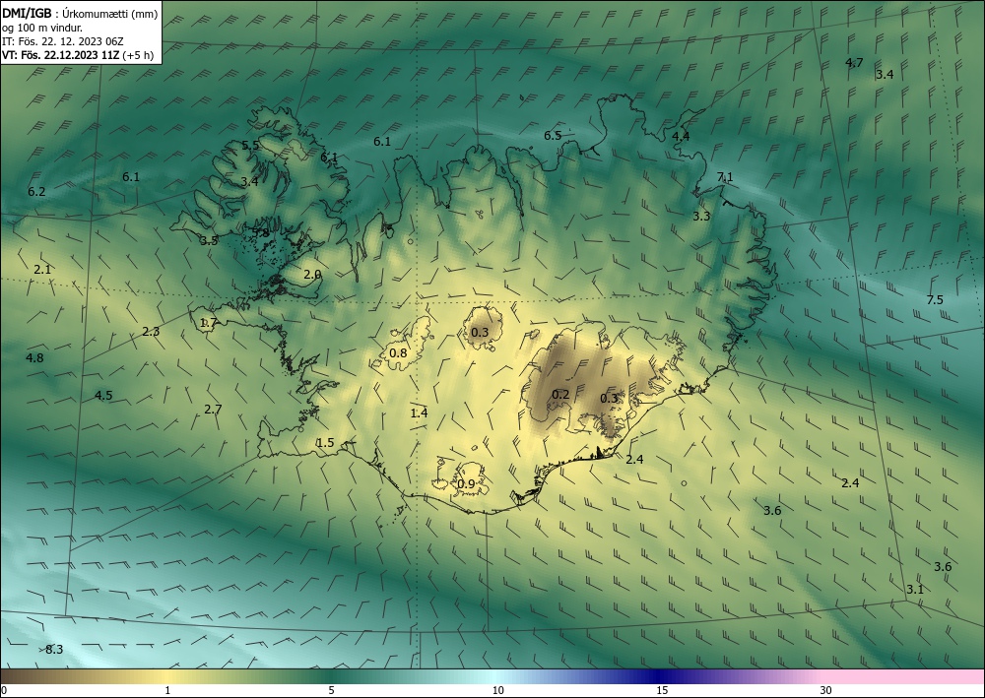
Task: Click the 2.7 value label
Action: pos(213,410)
